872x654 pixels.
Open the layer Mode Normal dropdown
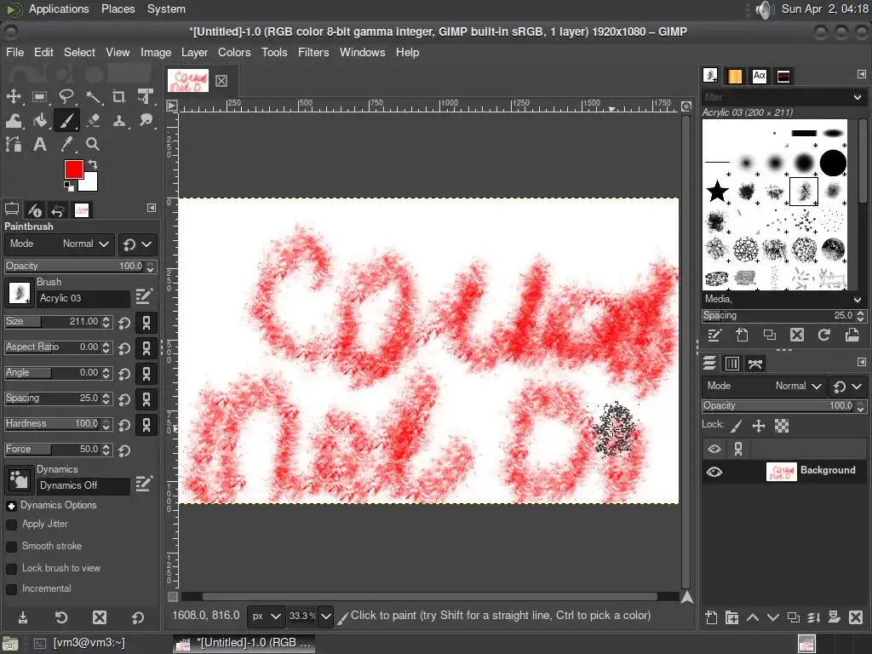pos(763,386)
